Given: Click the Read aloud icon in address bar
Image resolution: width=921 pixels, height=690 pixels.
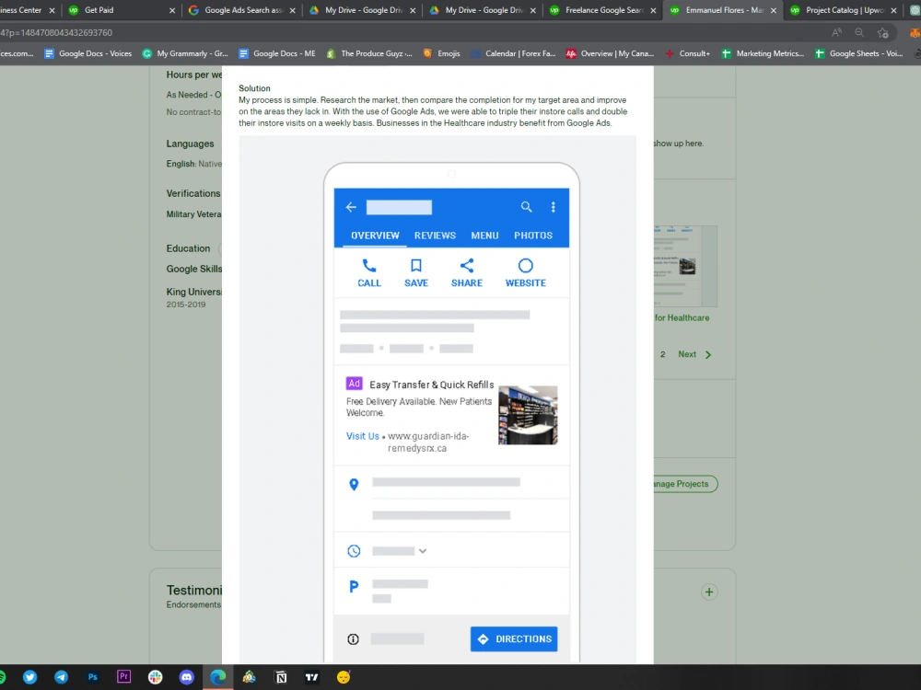Looking at the screenshot, I should point(836,33).
